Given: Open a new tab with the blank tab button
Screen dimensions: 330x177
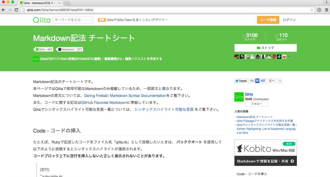Looking at the screenshot, I should pos(67,3).
